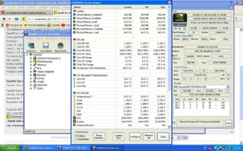Image resolution: width=243 pixels, height=151 pixels.
Task: Expand the Video Adapter tree node
Action: (31, 71)
